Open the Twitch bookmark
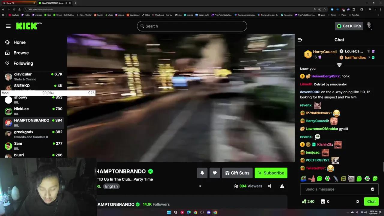The width and height of the screenshot is (384, 216). (25, 15)
